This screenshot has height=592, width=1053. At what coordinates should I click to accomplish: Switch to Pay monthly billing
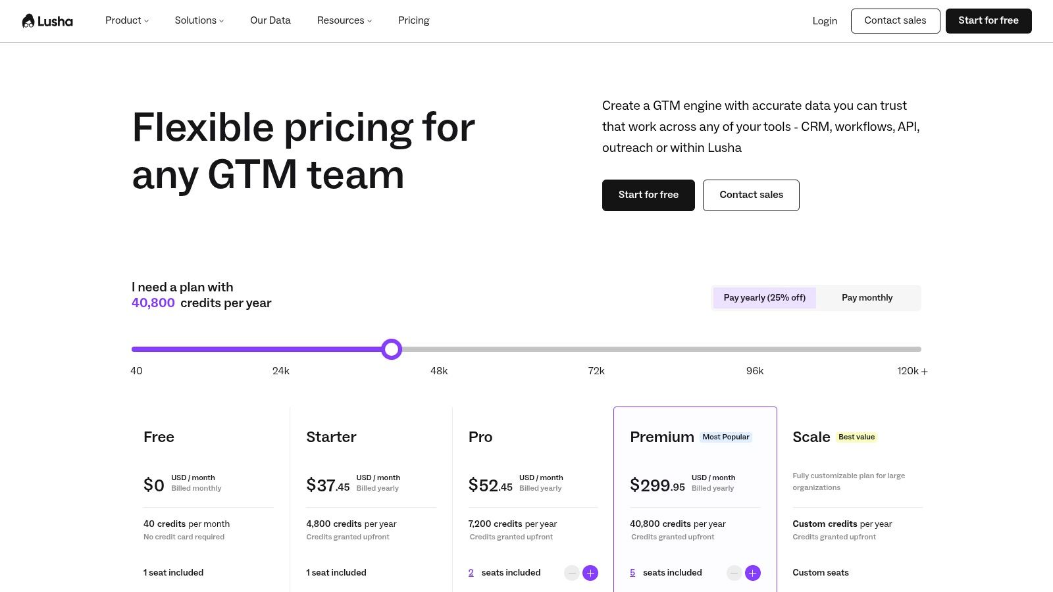867,298
